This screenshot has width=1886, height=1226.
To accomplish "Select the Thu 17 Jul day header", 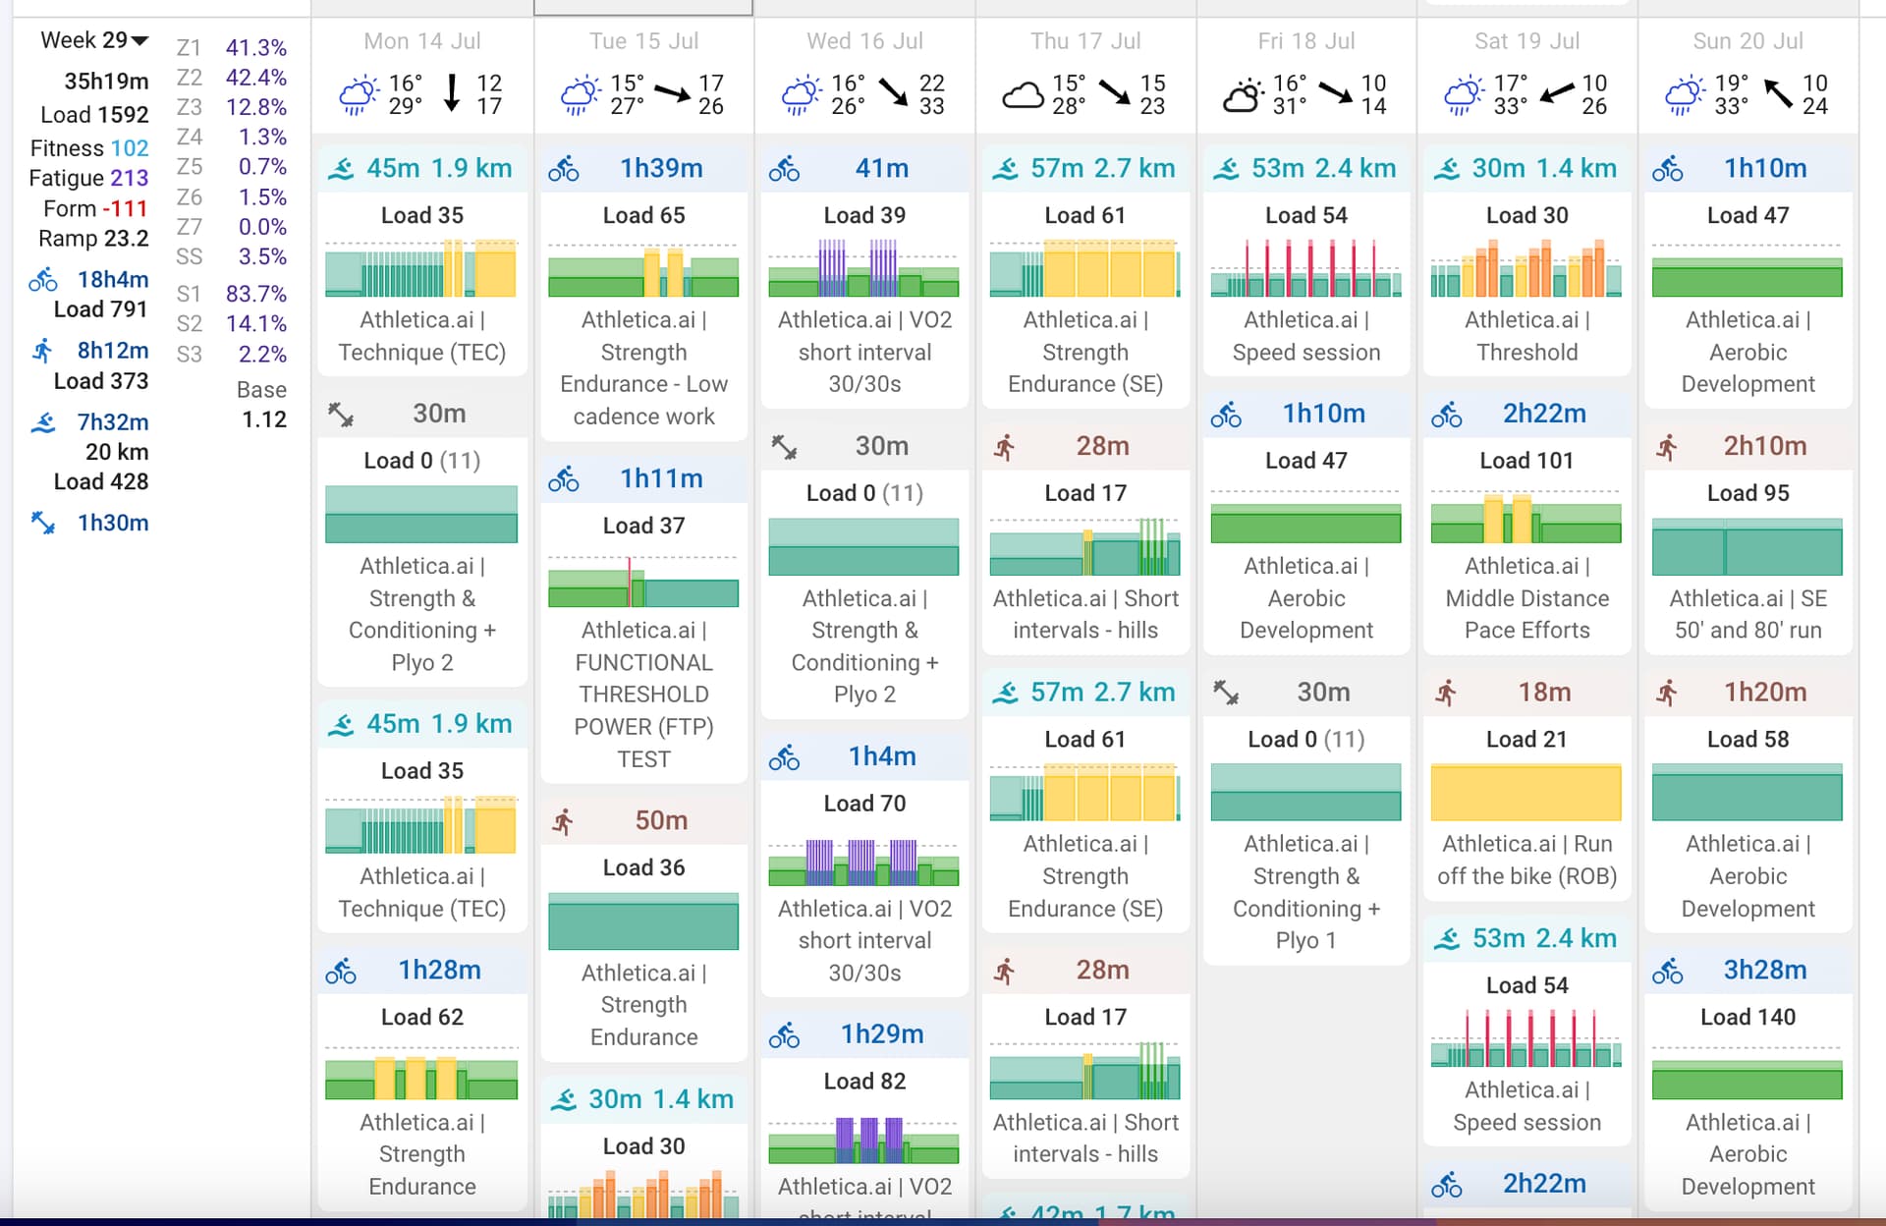I will [x=1085, y=41].
